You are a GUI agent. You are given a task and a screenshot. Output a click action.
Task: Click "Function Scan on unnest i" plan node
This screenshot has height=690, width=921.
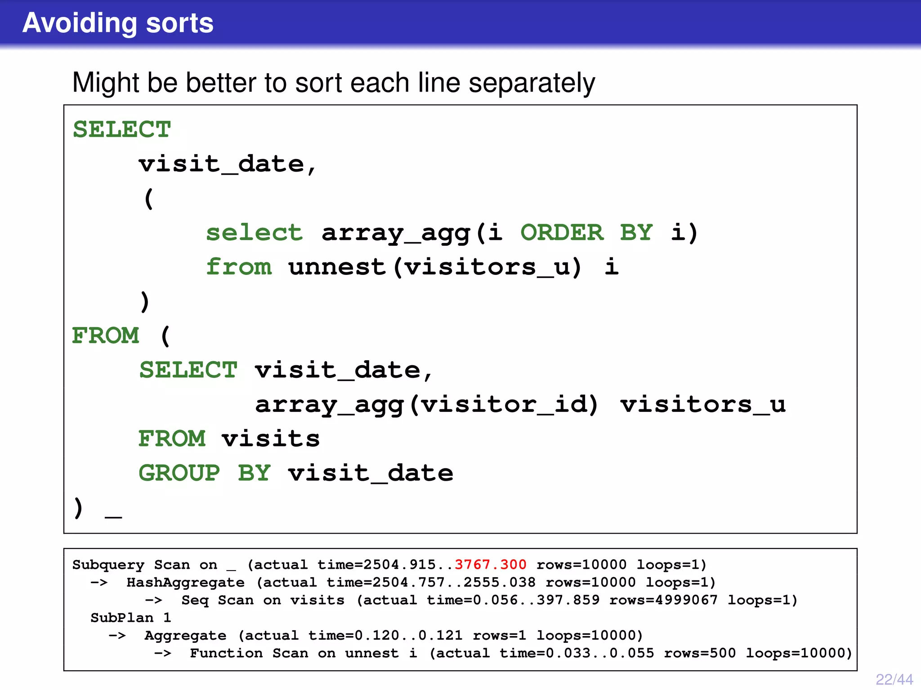click(x=304, y=653)
